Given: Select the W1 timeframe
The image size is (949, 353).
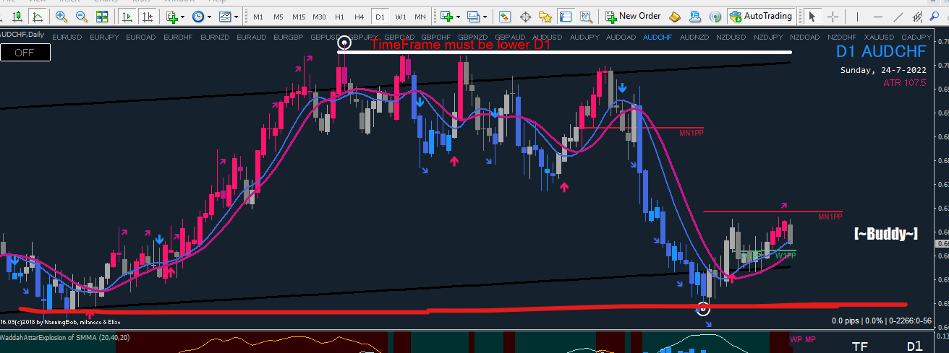Looking at the screenshot, I should [400, 16].
